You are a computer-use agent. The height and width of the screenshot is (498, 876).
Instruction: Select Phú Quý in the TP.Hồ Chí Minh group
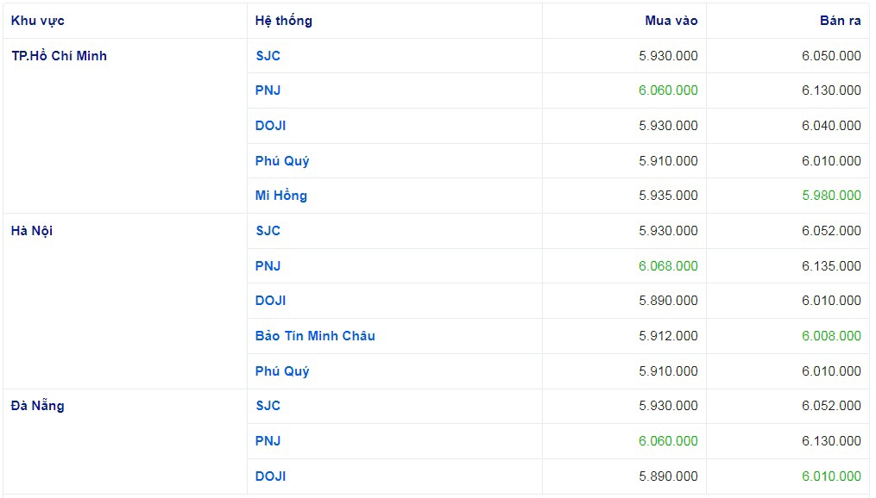tap(282, 161)
